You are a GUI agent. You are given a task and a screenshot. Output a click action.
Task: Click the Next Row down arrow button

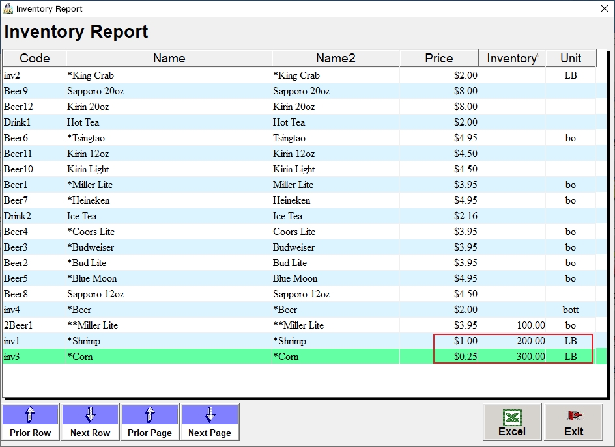coord(90,422)
